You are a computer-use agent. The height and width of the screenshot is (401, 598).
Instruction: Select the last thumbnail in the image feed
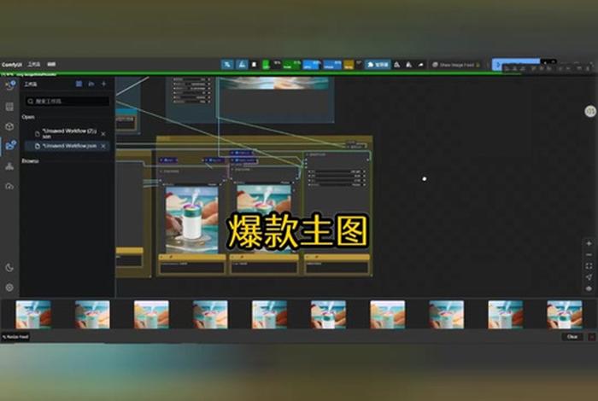point(565,315)
